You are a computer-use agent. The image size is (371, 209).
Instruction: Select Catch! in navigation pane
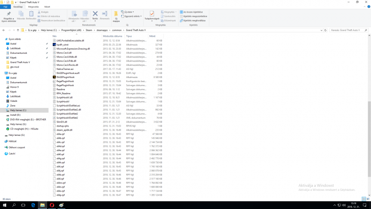(12, 153)
